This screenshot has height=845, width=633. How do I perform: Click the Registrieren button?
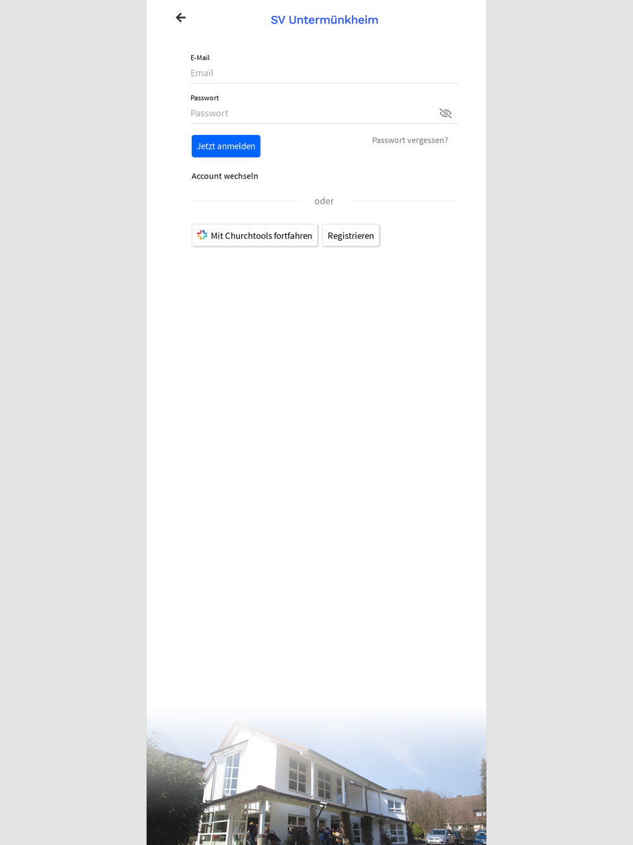tap(351, 236)
